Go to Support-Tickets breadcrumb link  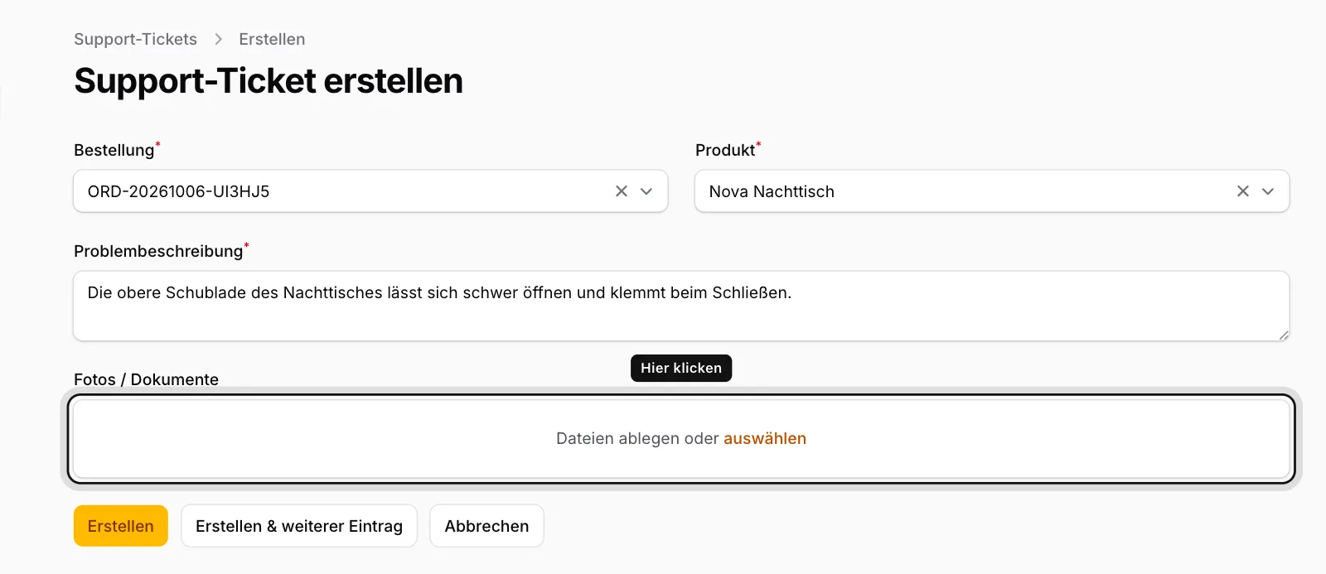(x=136, y=39)
